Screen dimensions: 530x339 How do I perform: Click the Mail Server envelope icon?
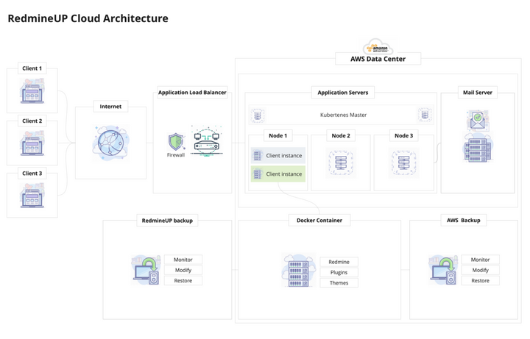pos(477,120)
